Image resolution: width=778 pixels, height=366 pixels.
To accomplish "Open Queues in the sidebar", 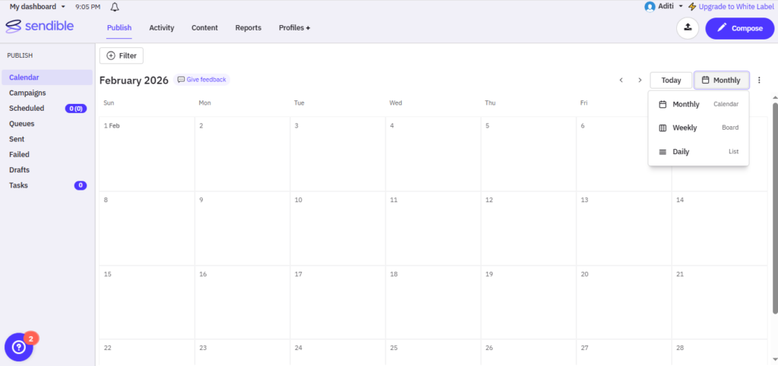I will 21,124.
